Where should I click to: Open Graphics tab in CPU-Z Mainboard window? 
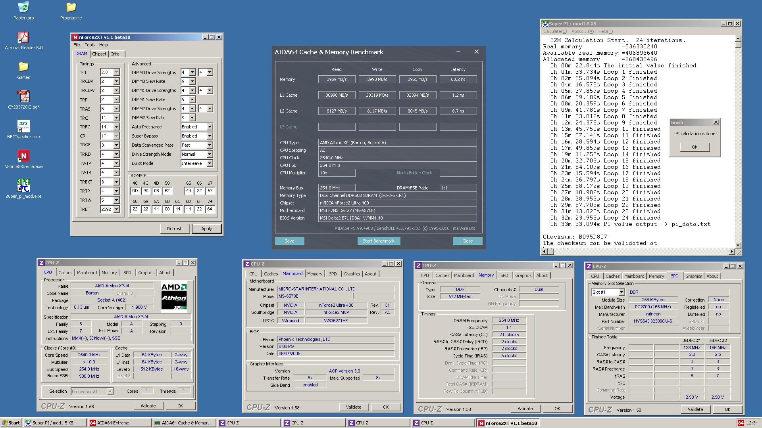tap(352, 274)
